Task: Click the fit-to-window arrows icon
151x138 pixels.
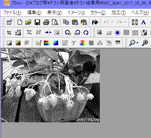Action: click(135, 22)
